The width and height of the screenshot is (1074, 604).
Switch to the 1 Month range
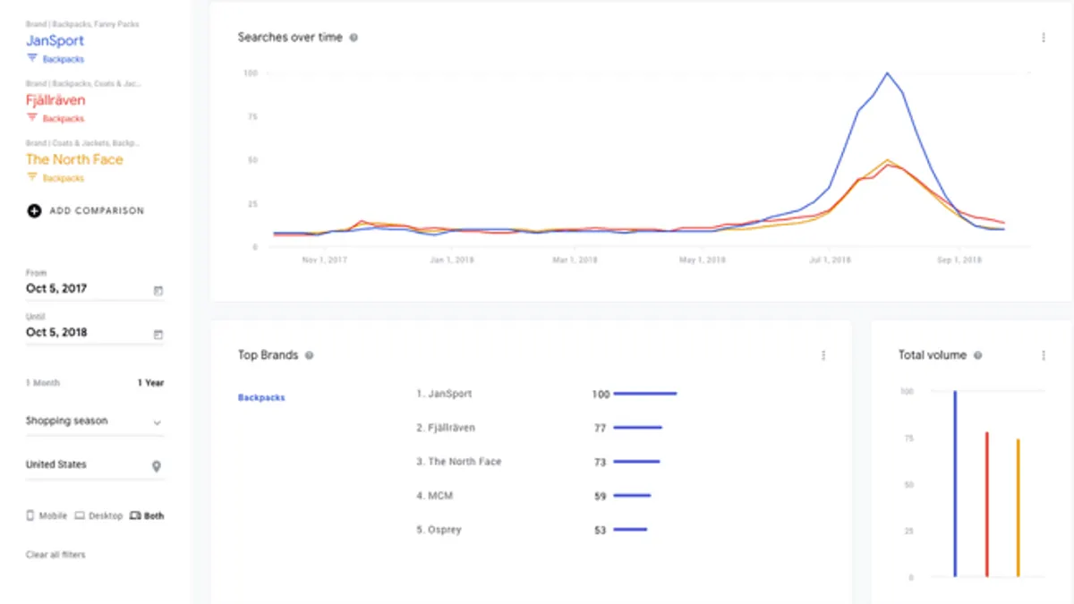coord(43,383)
